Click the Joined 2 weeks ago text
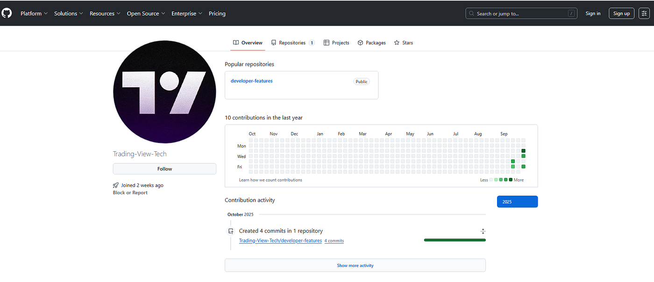 click(142, 185)
